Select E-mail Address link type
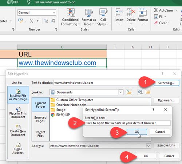 18,148
